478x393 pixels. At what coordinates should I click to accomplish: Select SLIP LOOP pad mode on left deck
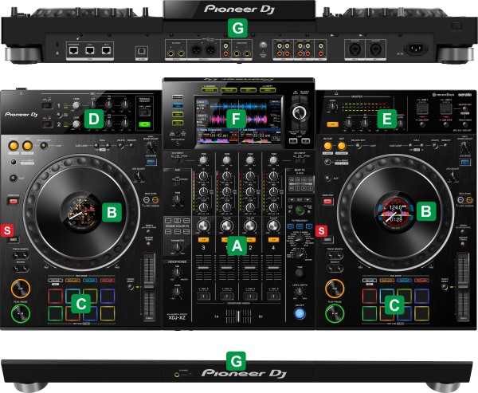click(x=90, y=280)
